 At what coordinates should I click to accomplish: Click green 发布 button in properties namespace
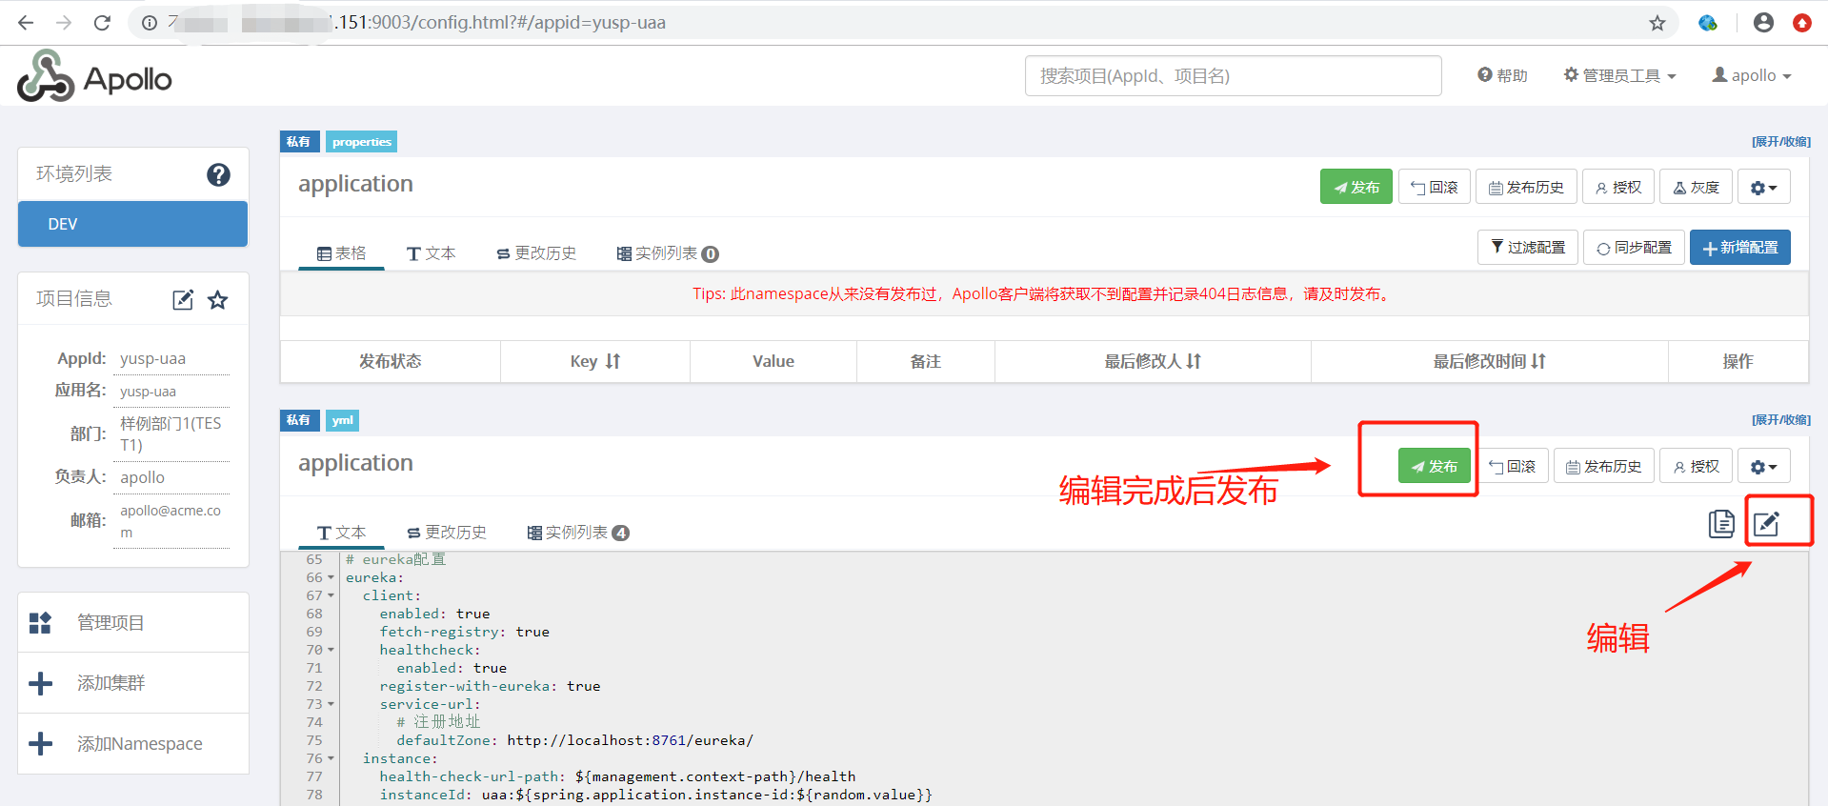point(1356,187)
